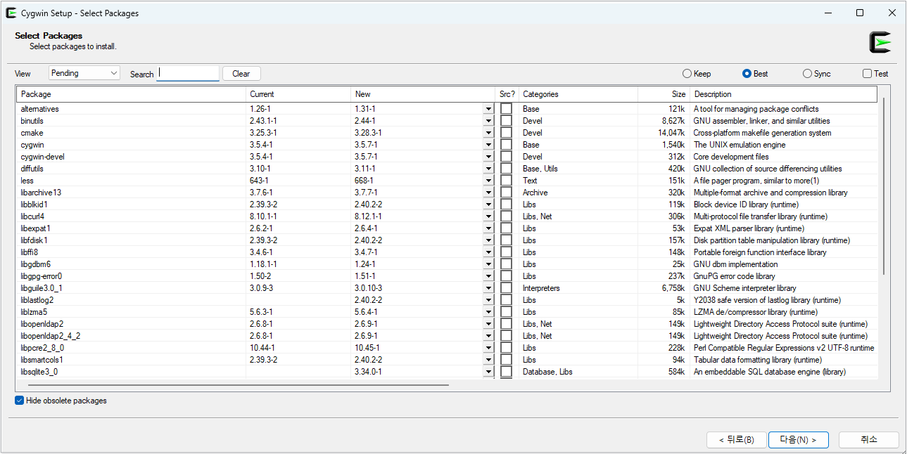Check the Src checkbox for cmake
907x454 pixels.
507,133
